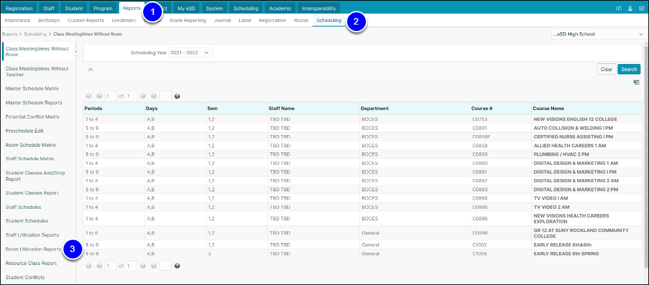This screenshot has height=285, width=649.
Task: Select course number C0753 cell
Action: coord(501,119)
